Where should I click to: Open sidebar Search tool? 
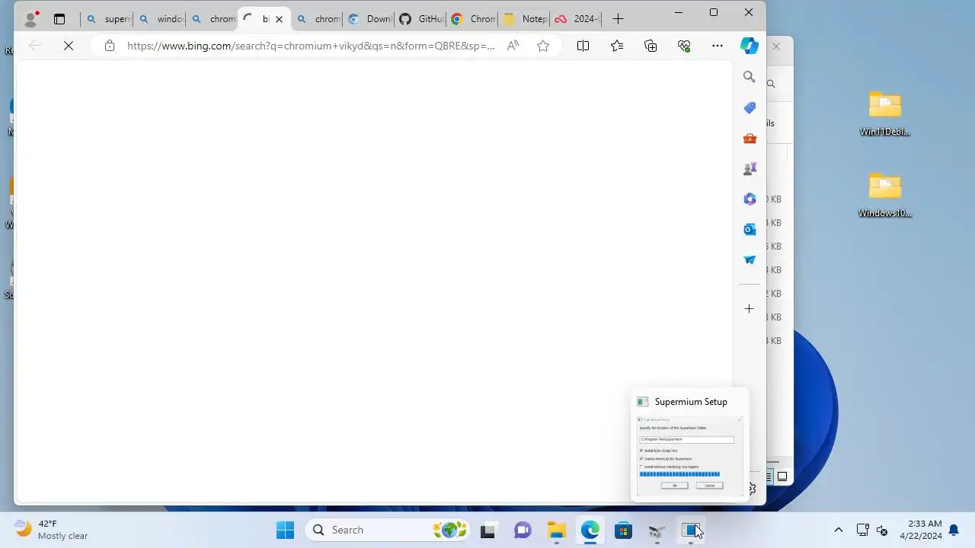pos(750,77)
